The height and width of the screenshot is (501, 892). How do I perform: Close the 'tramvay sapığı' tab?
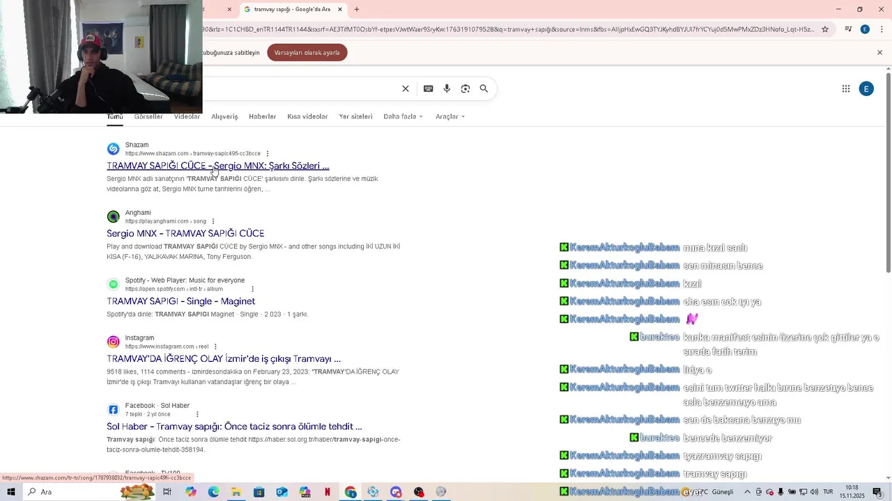pos(340,9)
